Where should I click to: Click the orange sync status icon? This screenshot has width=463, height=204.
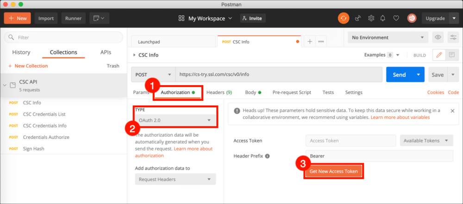pos(344,19)
